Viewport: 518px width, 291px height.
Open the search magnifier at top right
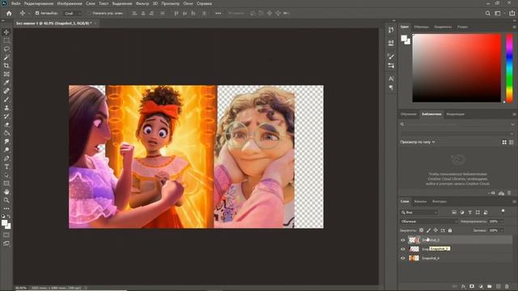click(487, 13)
